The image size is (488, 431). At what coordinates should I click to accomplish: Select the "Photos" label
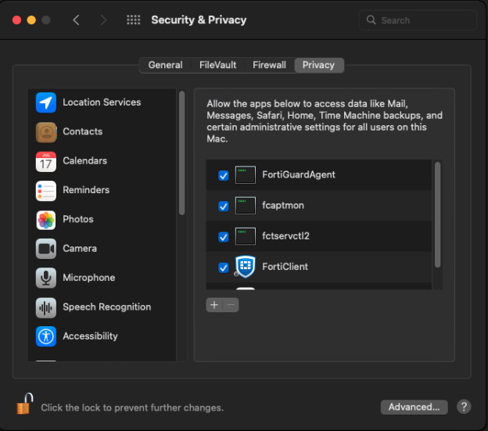pyautogui.click(x=78, y=219)
